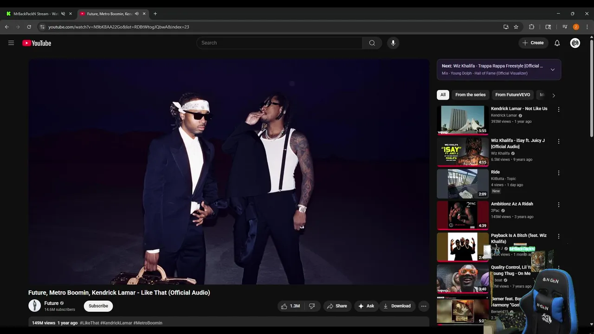
Task: Focus the YouTube search field
Action: point(279,43)
